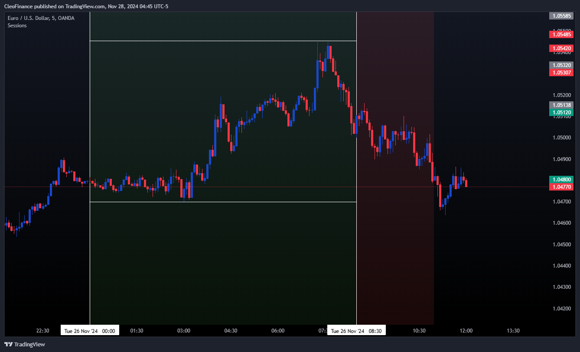The height and width of the screenshot is (352, 580).
Task: Click the 1.04400 price axis tick
Action: pyautogui.click(x=561, y=265)
